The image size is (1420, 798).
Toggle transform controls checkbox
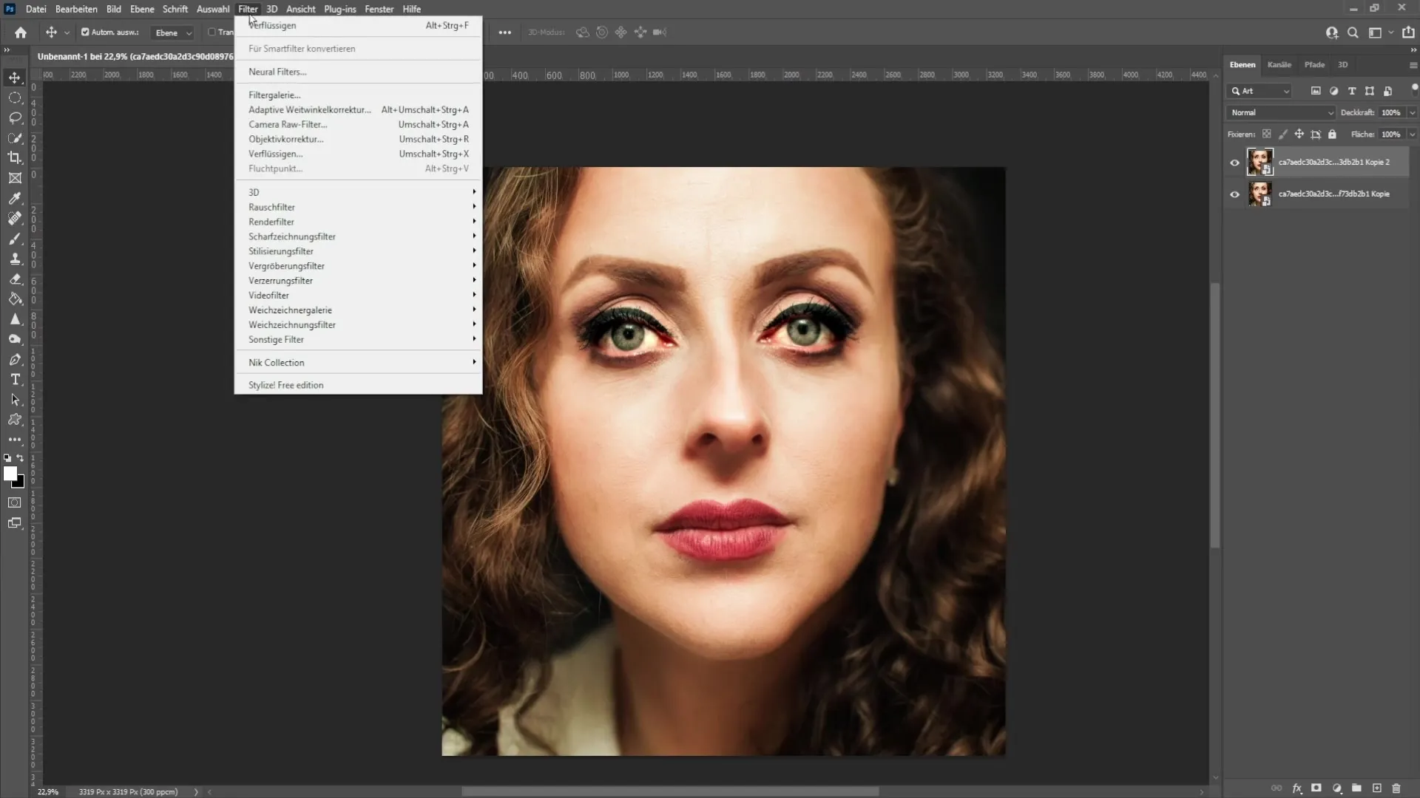click(212, 33)
